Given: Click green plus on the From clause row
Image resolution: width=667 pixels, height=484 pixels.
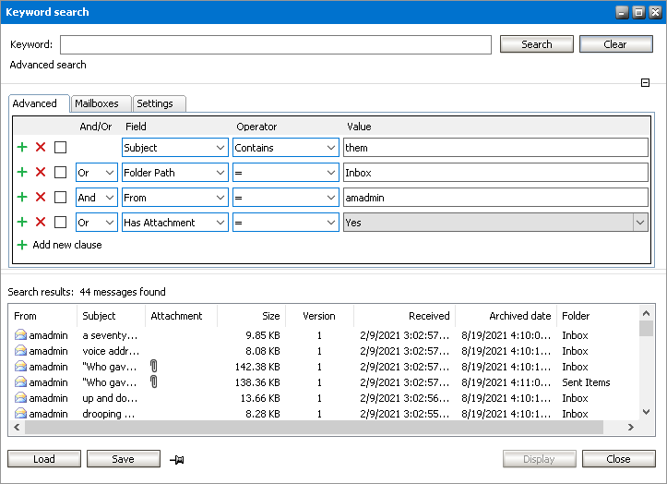Looking at the screenshot, I should (22, 197).
